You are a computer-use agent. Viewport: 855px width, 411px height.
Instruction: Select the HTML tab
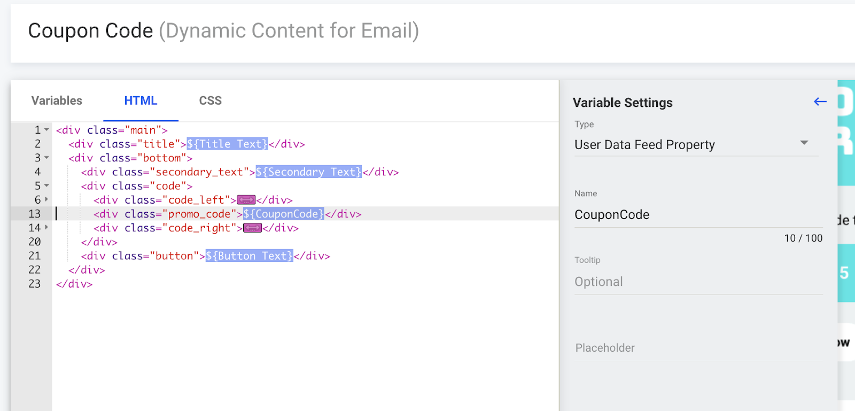tap(141, 101)
